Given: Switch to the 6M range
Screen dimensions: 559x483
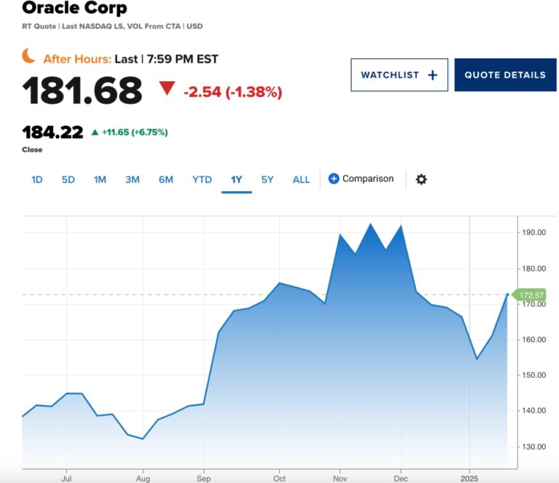Looking at the screenshot, I should tap(166, 179).
